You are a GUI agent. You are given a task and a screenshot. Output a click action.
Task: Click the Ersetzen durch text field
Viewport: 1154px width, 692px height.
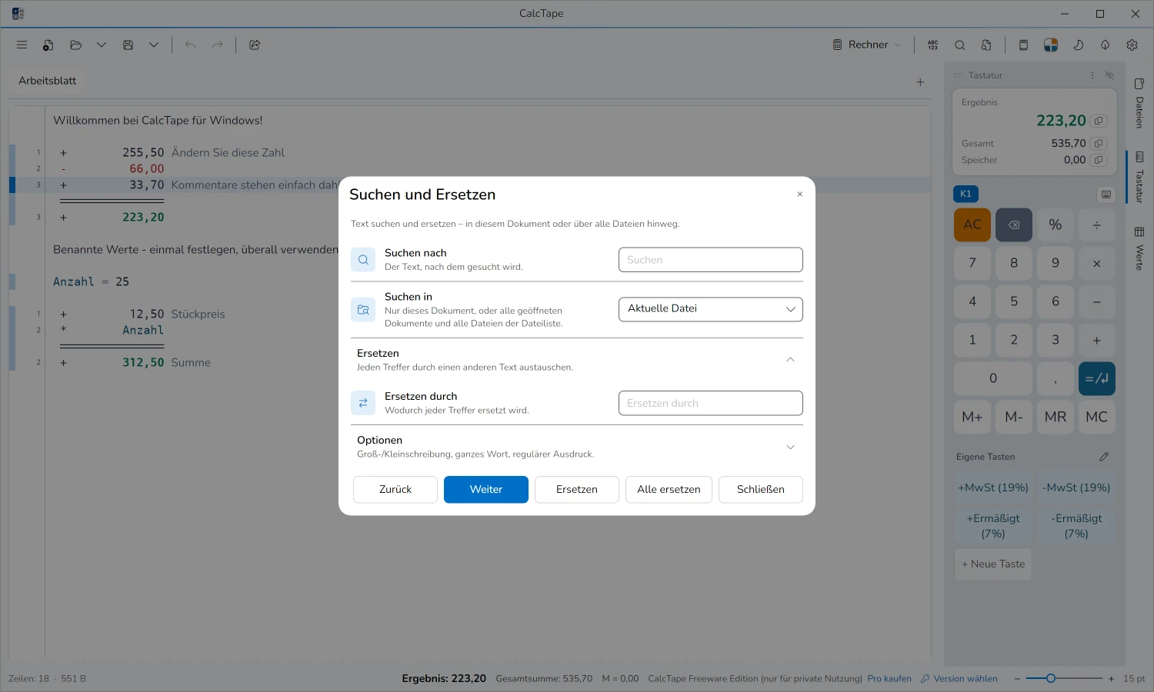[x=711, y=403]
